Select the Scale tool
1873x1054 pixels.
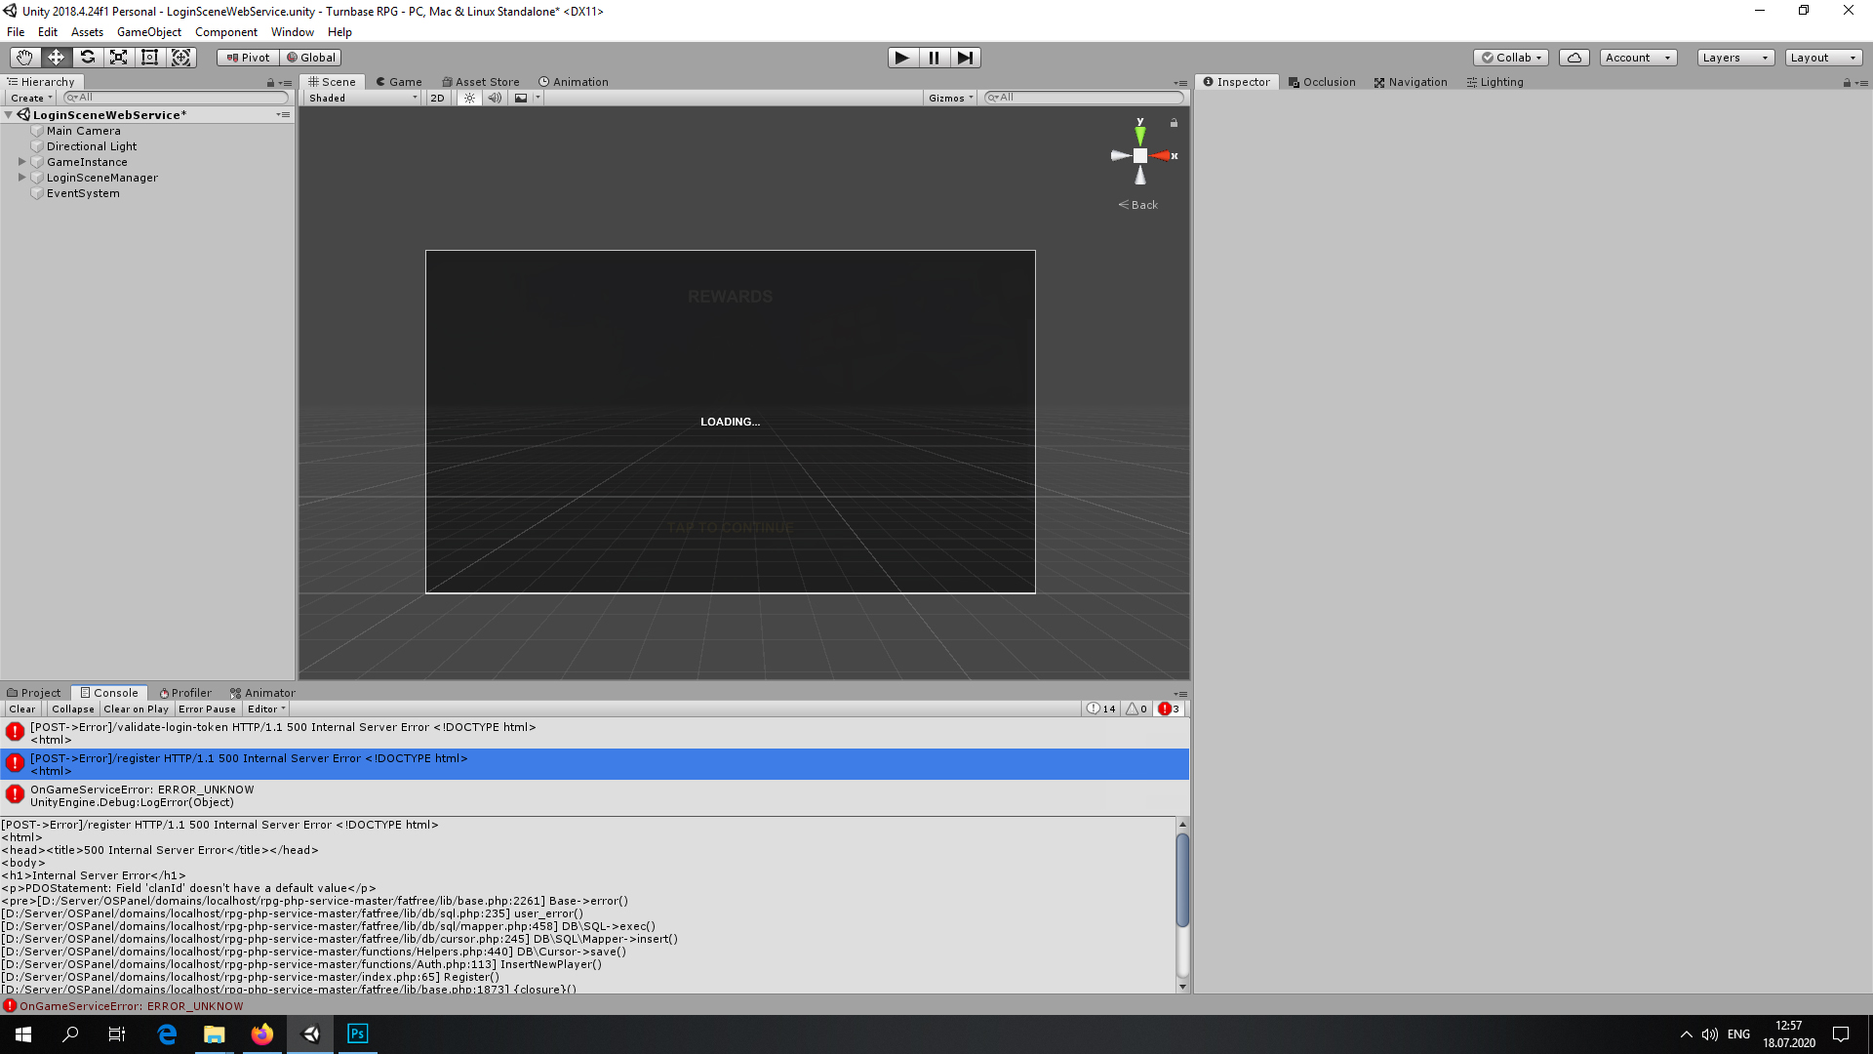click(x=119, y=57)
